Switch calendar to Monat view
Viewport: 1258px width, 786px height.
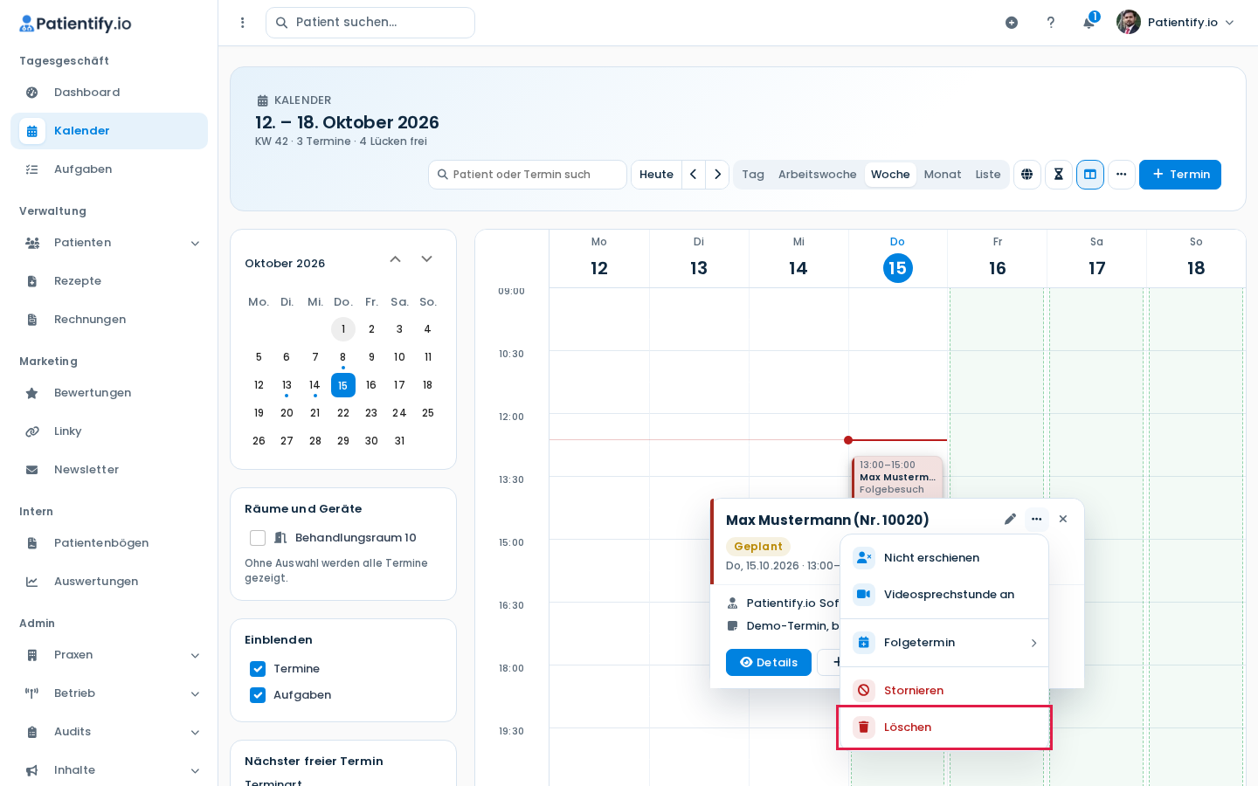[x=943, y=175]
